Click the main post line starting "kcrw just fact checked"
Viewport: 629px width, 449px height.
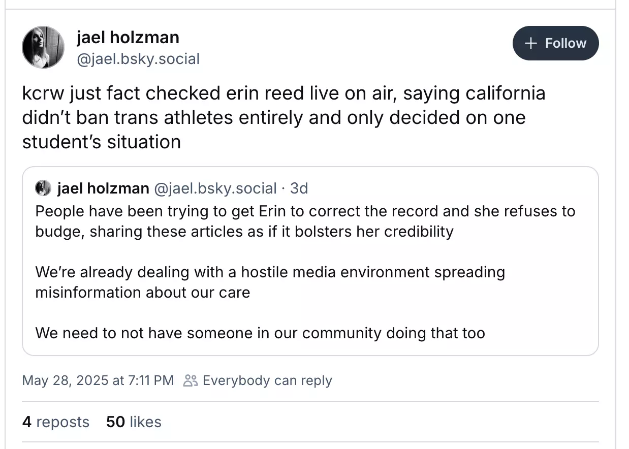284,93
